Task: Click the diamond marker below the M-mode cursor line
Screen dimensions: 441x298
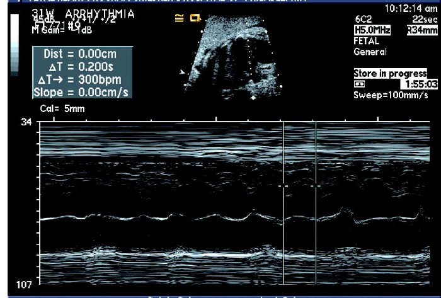Action: 253,98
